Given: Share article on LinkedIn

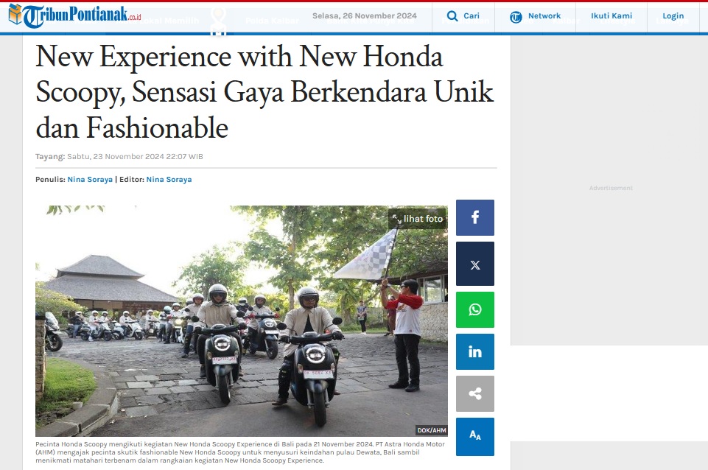Looking at the screenshot, I should pos(475,351).
